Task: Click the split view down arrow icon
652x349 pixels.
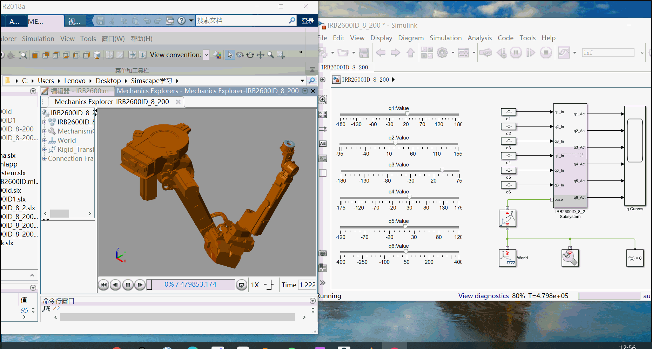Action: click(142, 55)
